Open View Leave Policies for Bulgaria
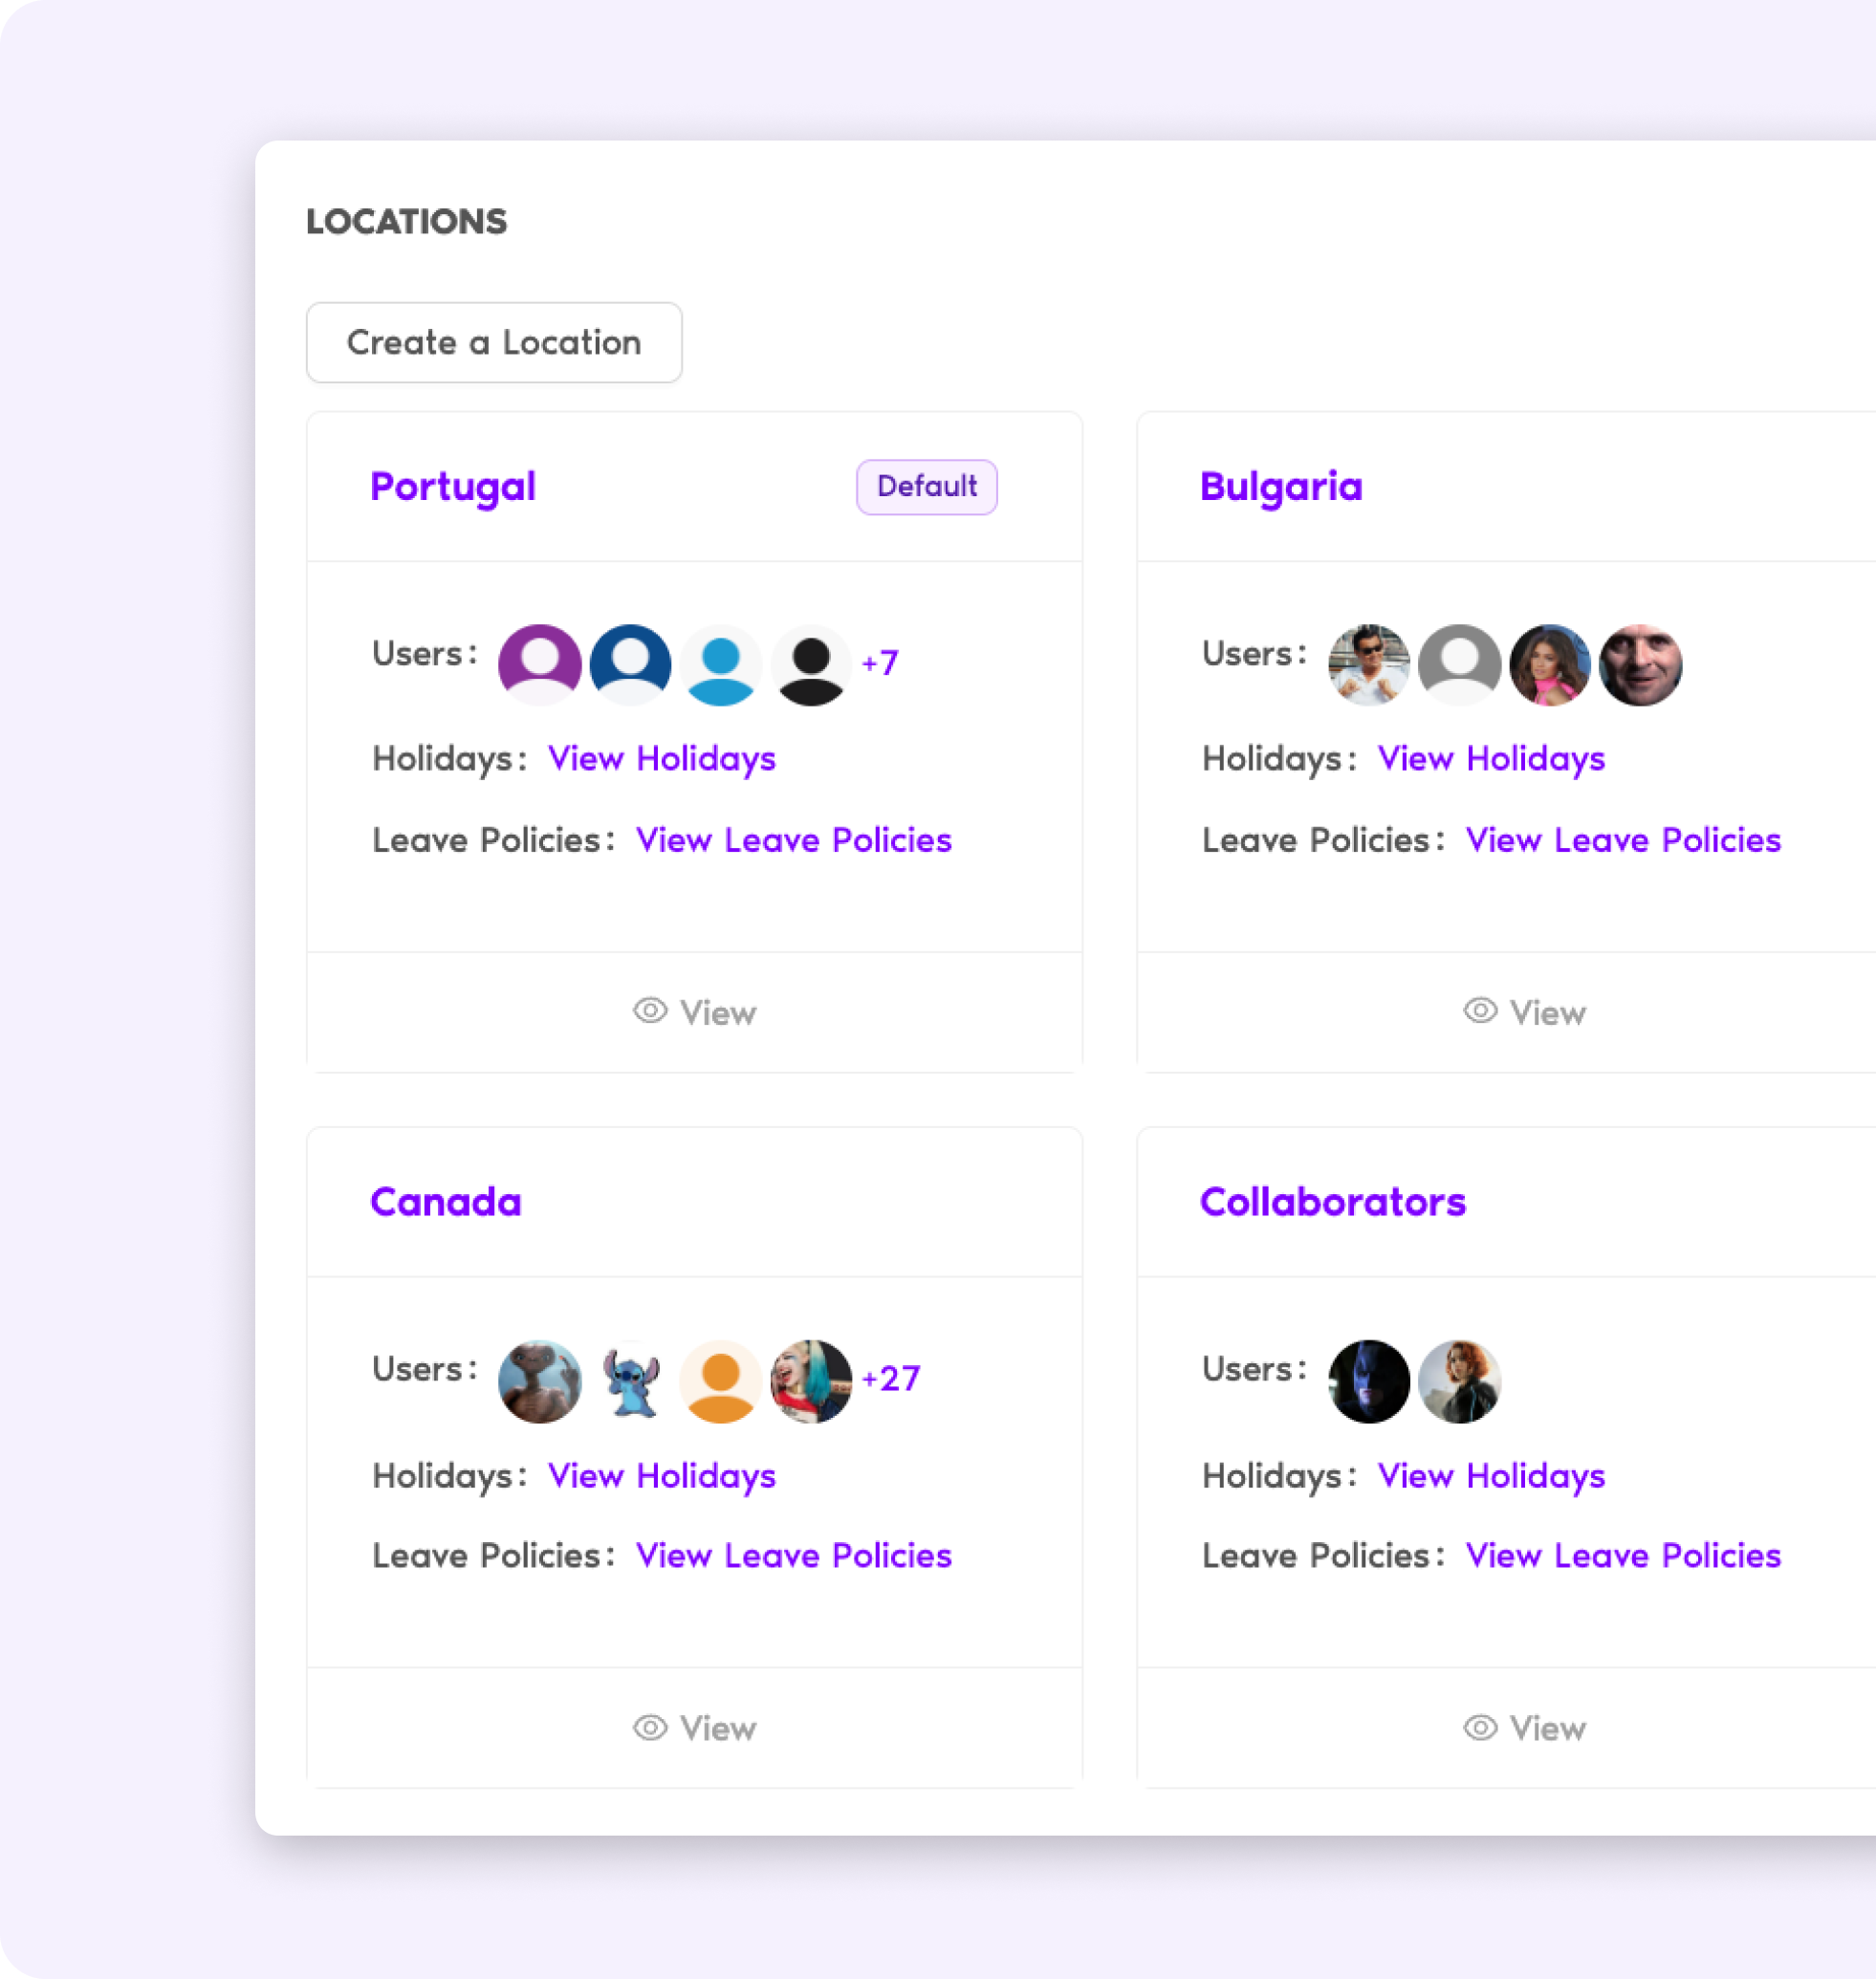The image size is (1876, 1979). click(x=1624, y=838)
